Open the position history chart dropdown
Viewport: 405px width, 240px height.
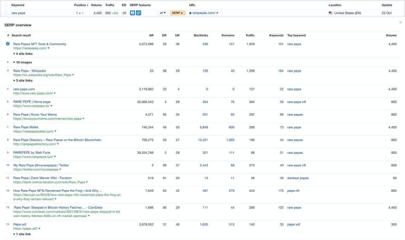[x=163, y=13]
